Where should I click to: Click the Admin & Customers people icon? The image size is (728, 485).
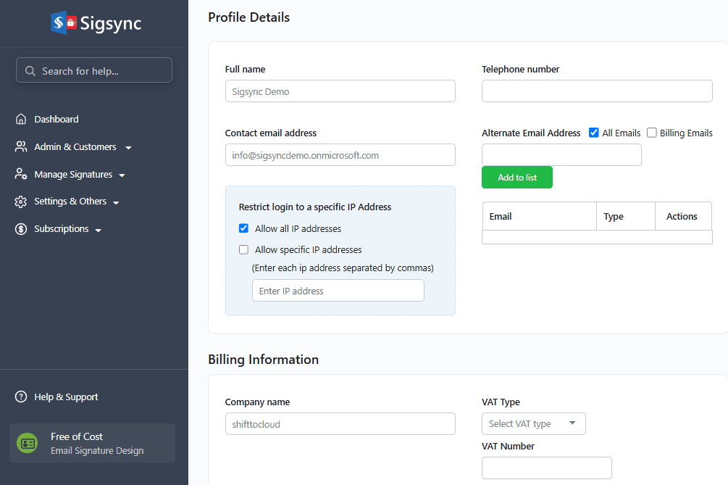click(21, 147)
